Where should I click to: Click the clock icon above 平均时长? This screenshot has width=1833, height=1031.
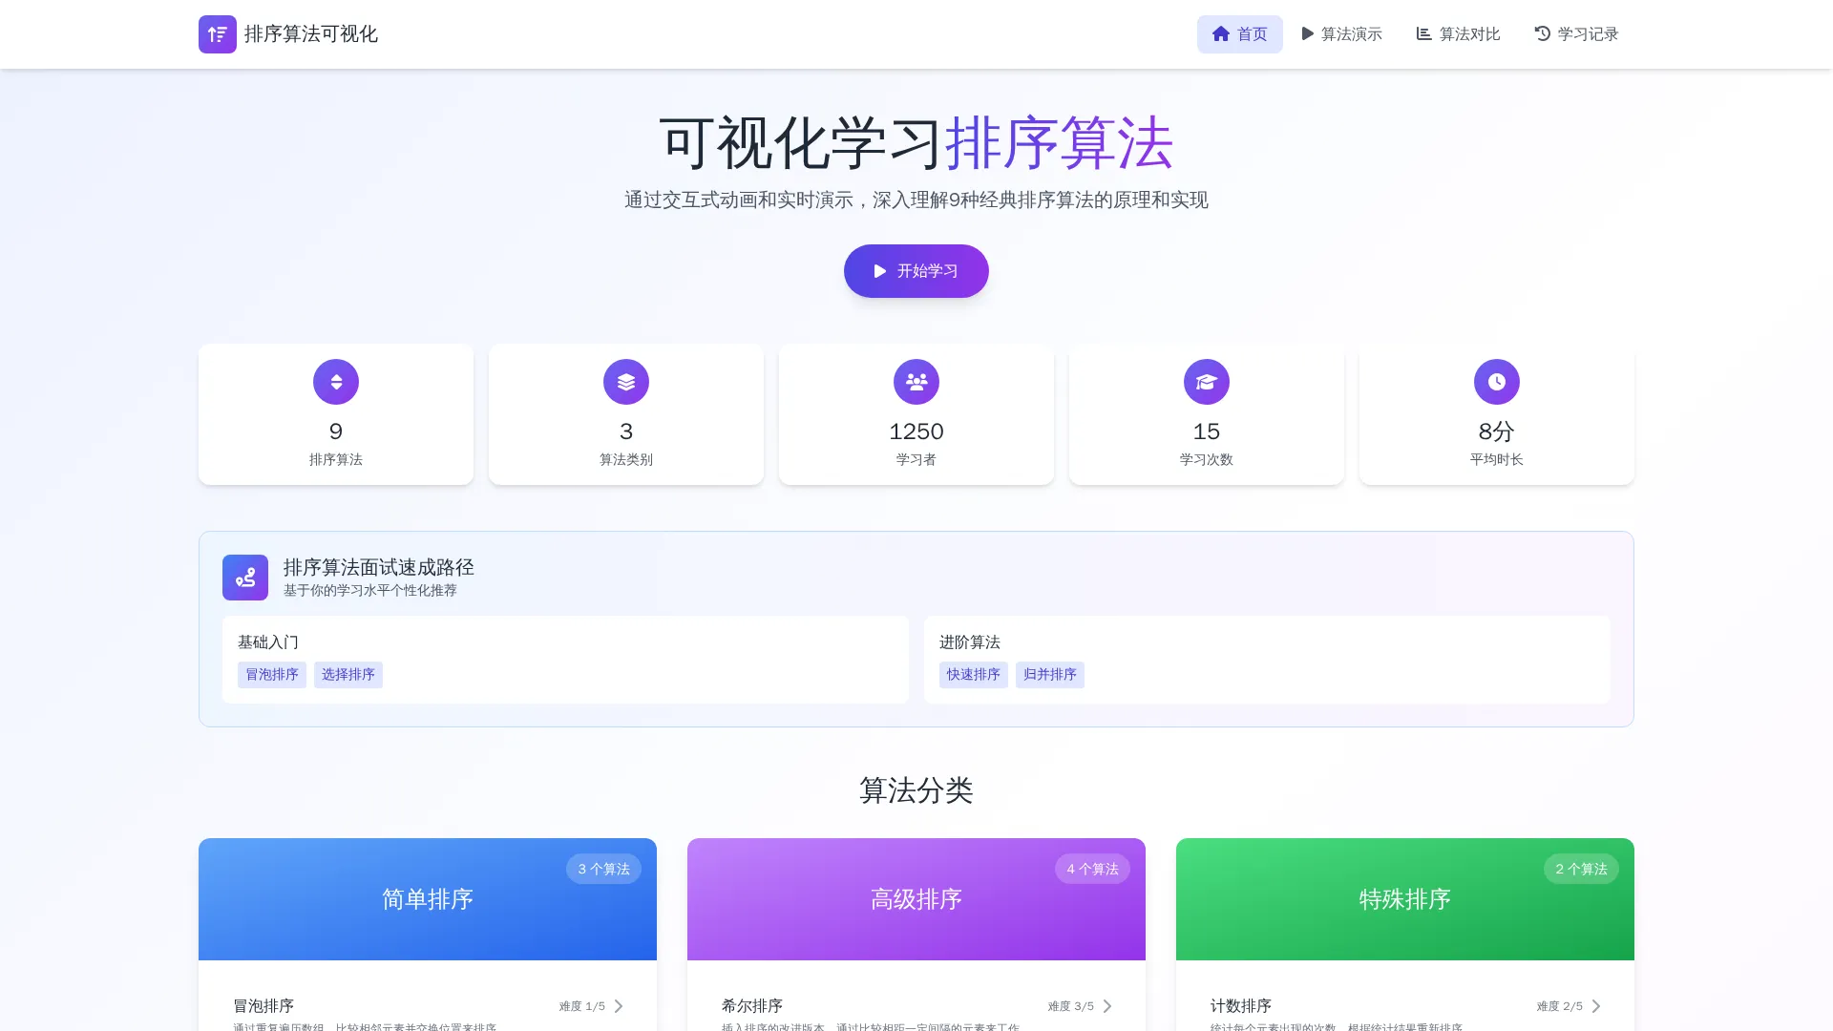click(x=1496, y=381)
